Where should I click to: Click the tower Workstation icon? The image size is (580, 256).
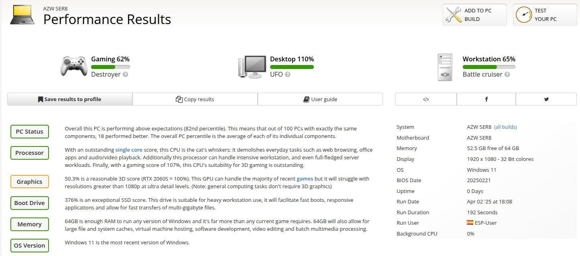(445, 67)
